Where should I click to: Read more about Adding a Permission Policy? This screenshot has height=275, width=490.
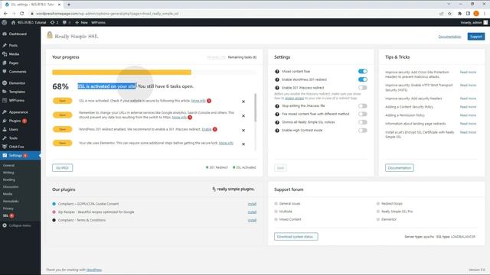468,115
